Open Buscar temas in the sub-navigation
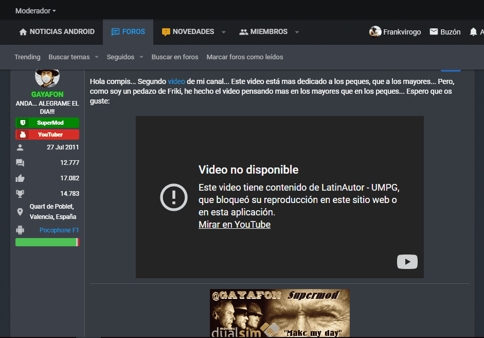484x338 pixels. coord(69,57)
